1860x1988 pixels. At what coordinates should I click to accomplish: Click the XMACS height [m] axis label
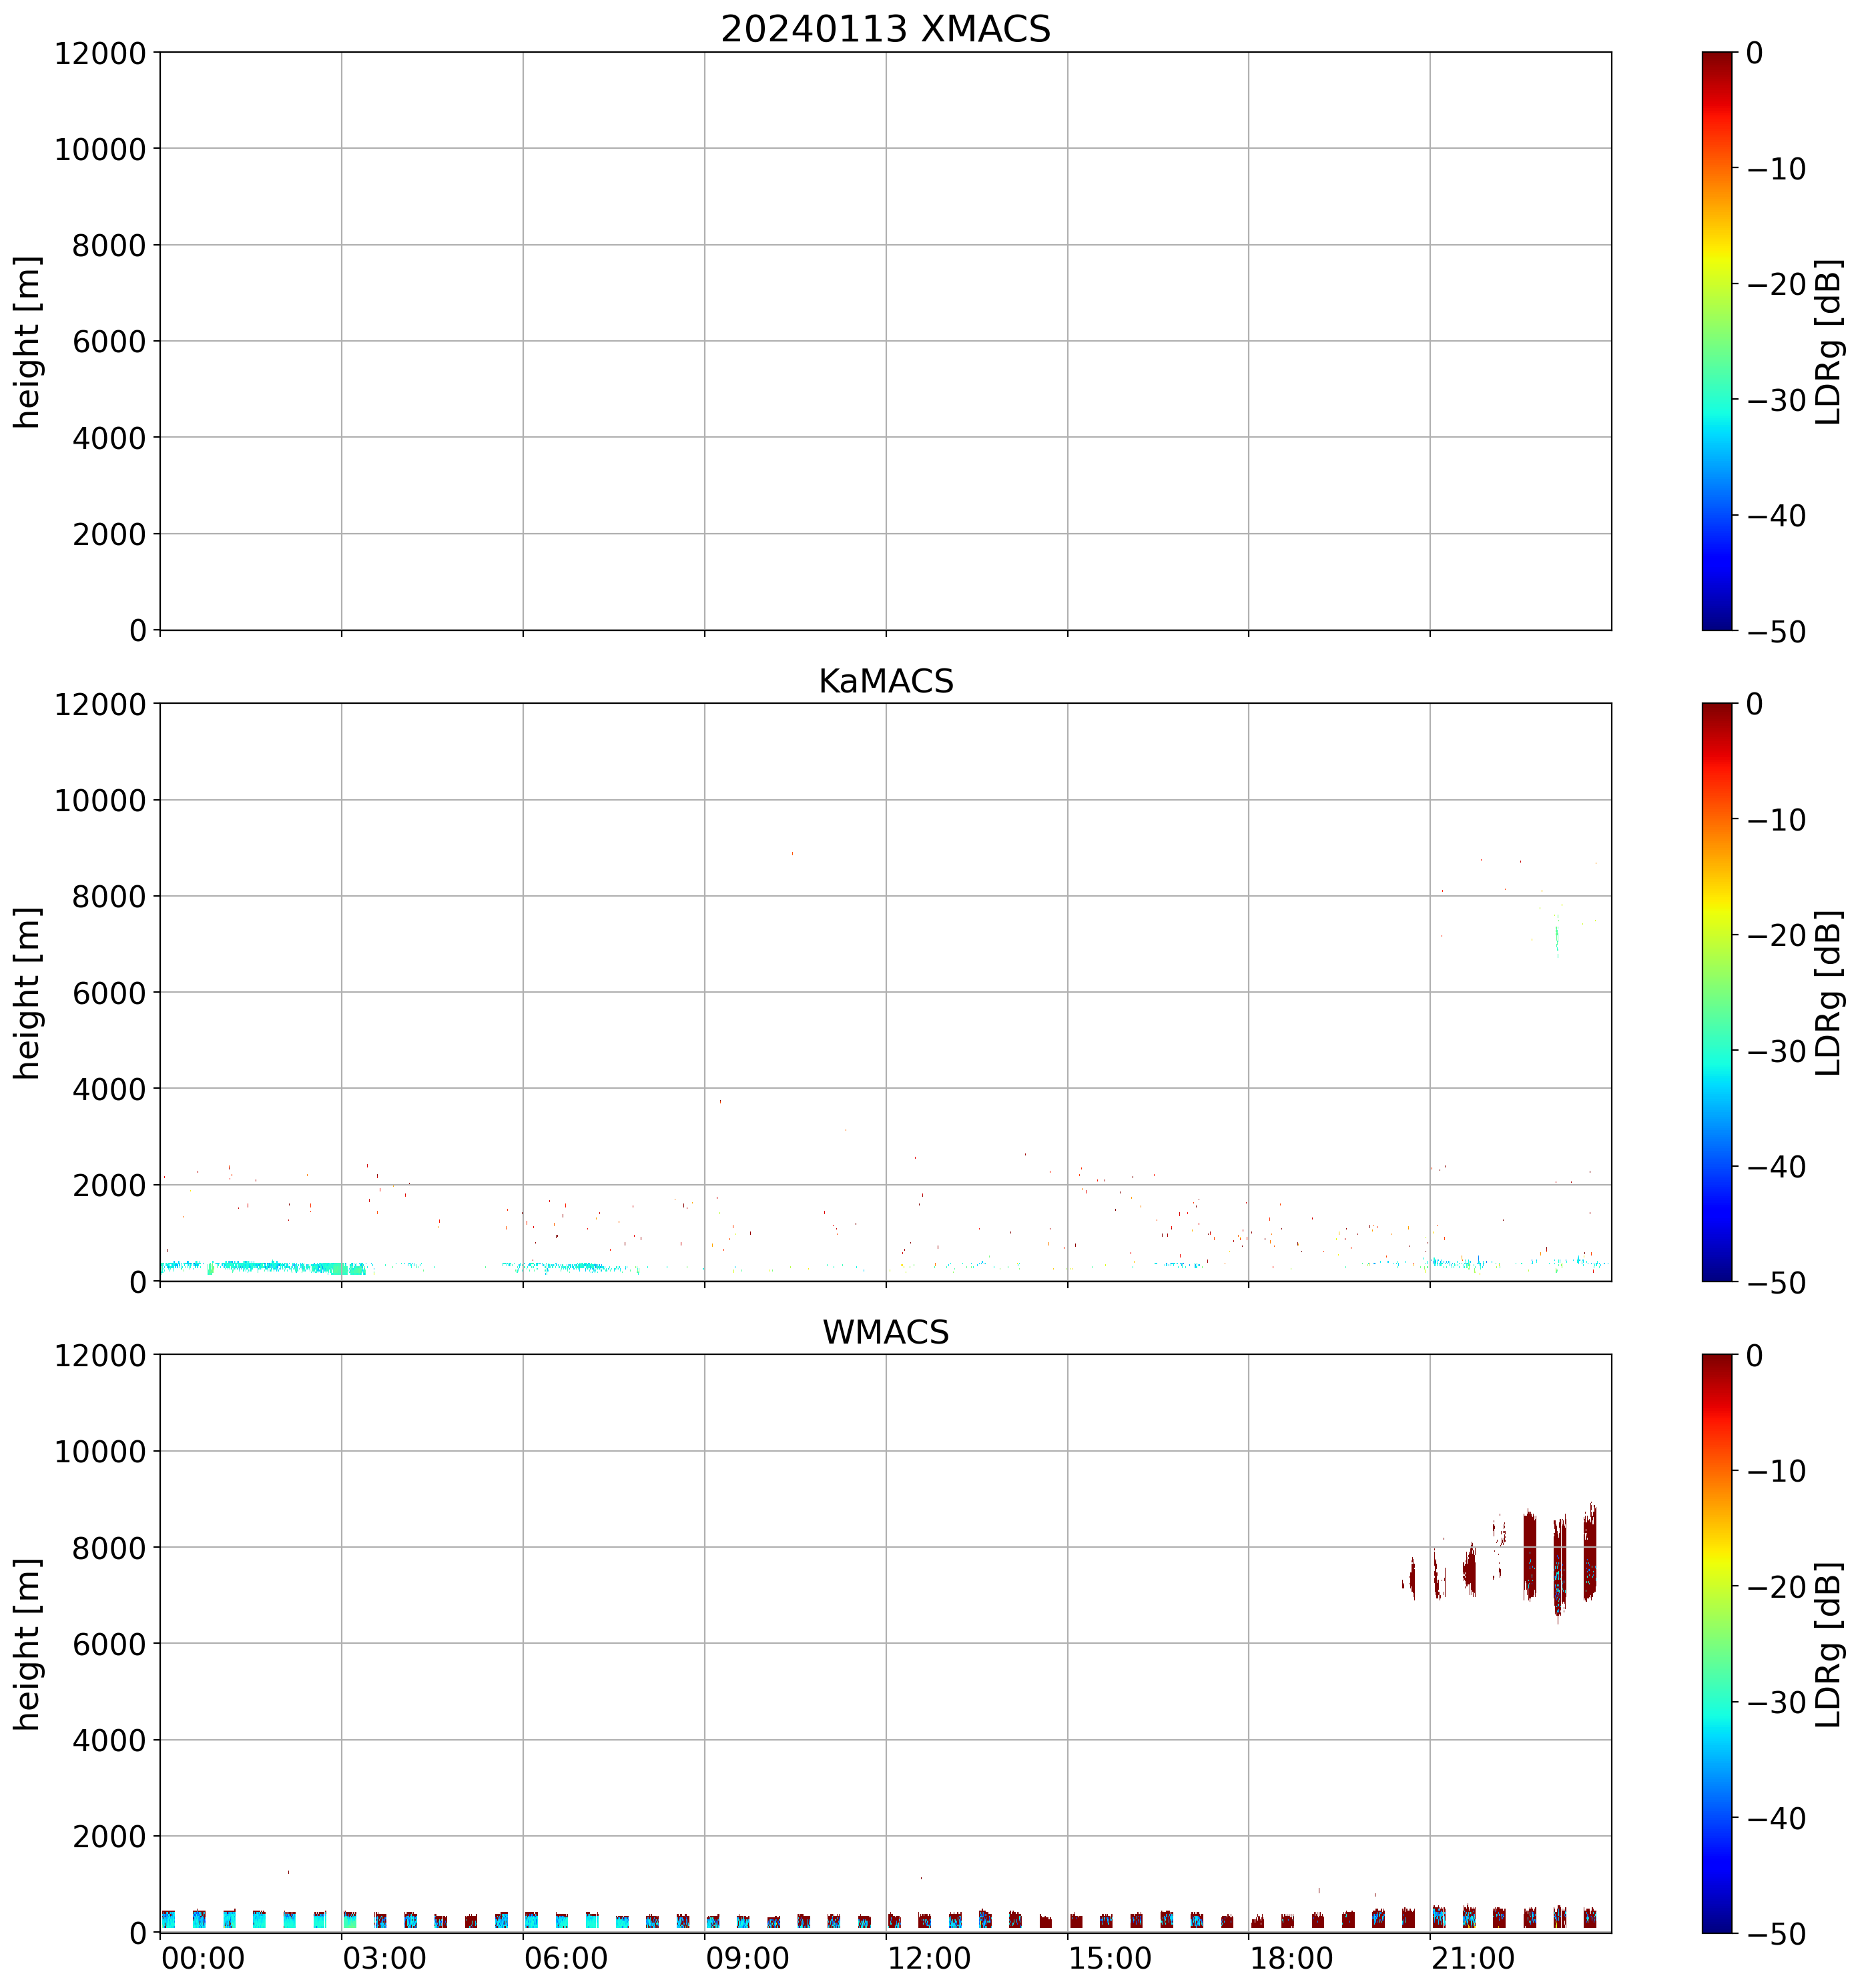click(x=28, y=342)
